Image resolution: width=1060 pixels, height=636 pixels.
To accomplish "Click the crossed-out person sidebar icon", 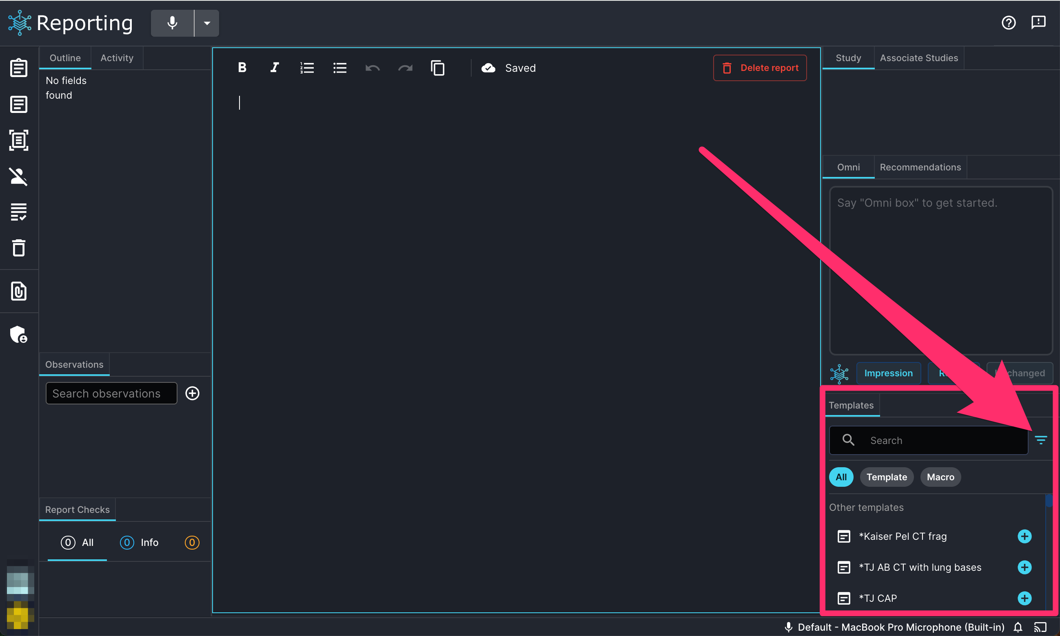I will (18, 176).
